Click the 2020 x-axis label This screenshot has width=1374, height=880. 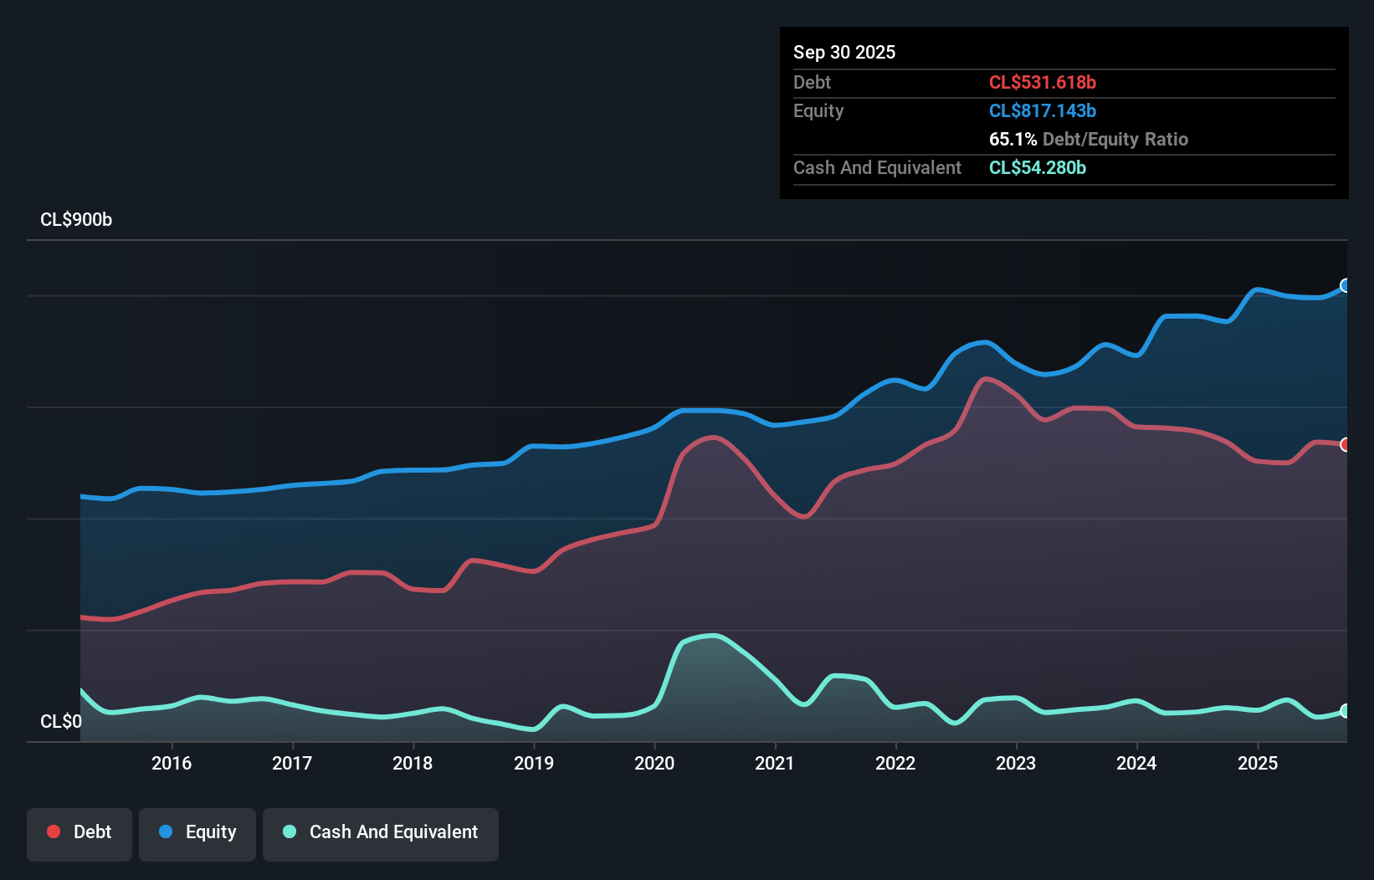(654, 763)
